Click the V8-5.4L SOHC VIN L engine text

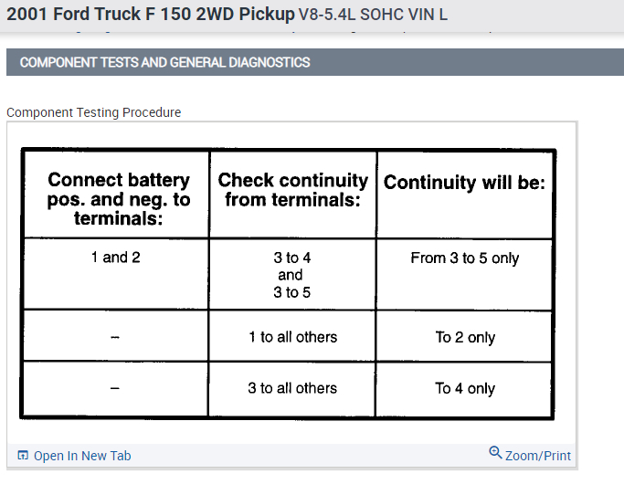[x=373, y=16]
